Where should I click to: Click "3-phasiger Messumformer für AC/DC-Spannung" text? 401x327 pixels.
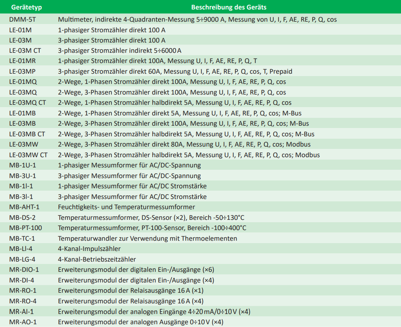[x=129, y=176]
